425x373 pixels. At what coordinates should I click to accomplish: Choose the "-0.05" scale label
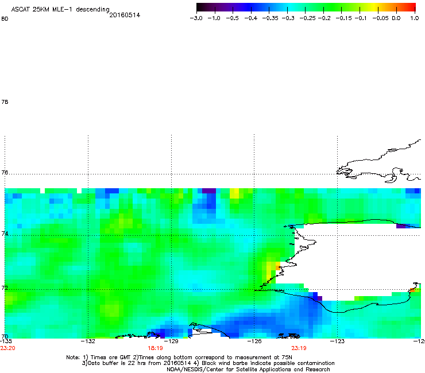click(380, 18)
